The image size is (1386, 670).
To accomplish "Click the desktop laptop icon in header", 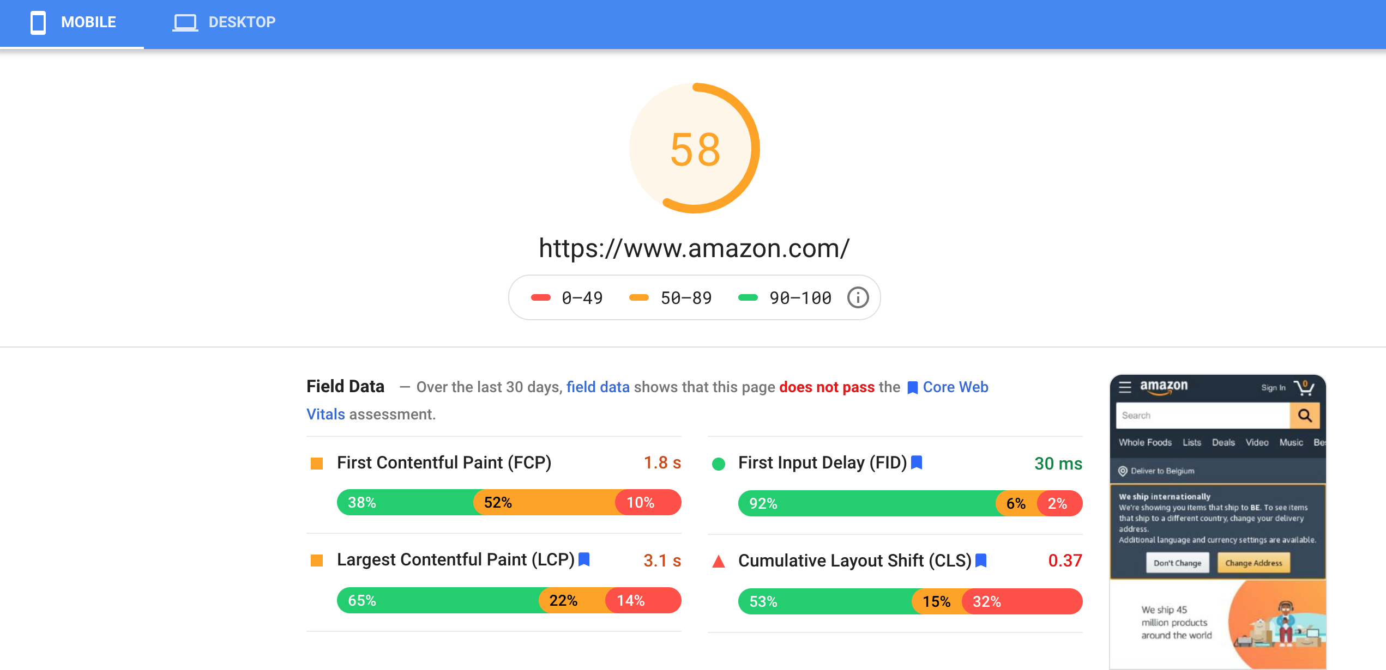I will click(185, 22).
